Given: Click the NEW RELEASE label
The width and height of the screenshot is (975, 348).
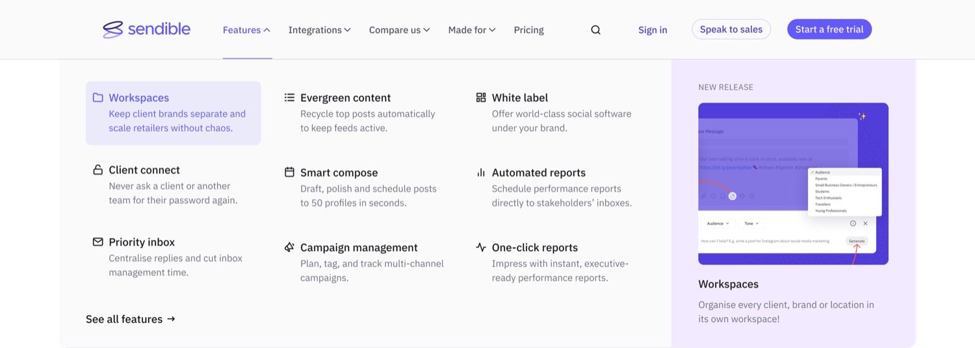Looking at the screenshot, I should [725, 87].
